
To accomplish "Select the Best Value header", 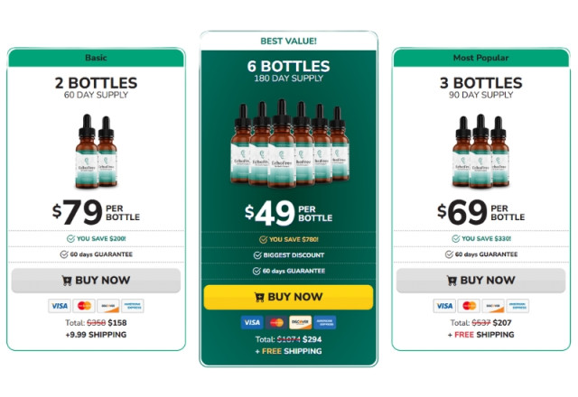I will click(x=289, y=41).
